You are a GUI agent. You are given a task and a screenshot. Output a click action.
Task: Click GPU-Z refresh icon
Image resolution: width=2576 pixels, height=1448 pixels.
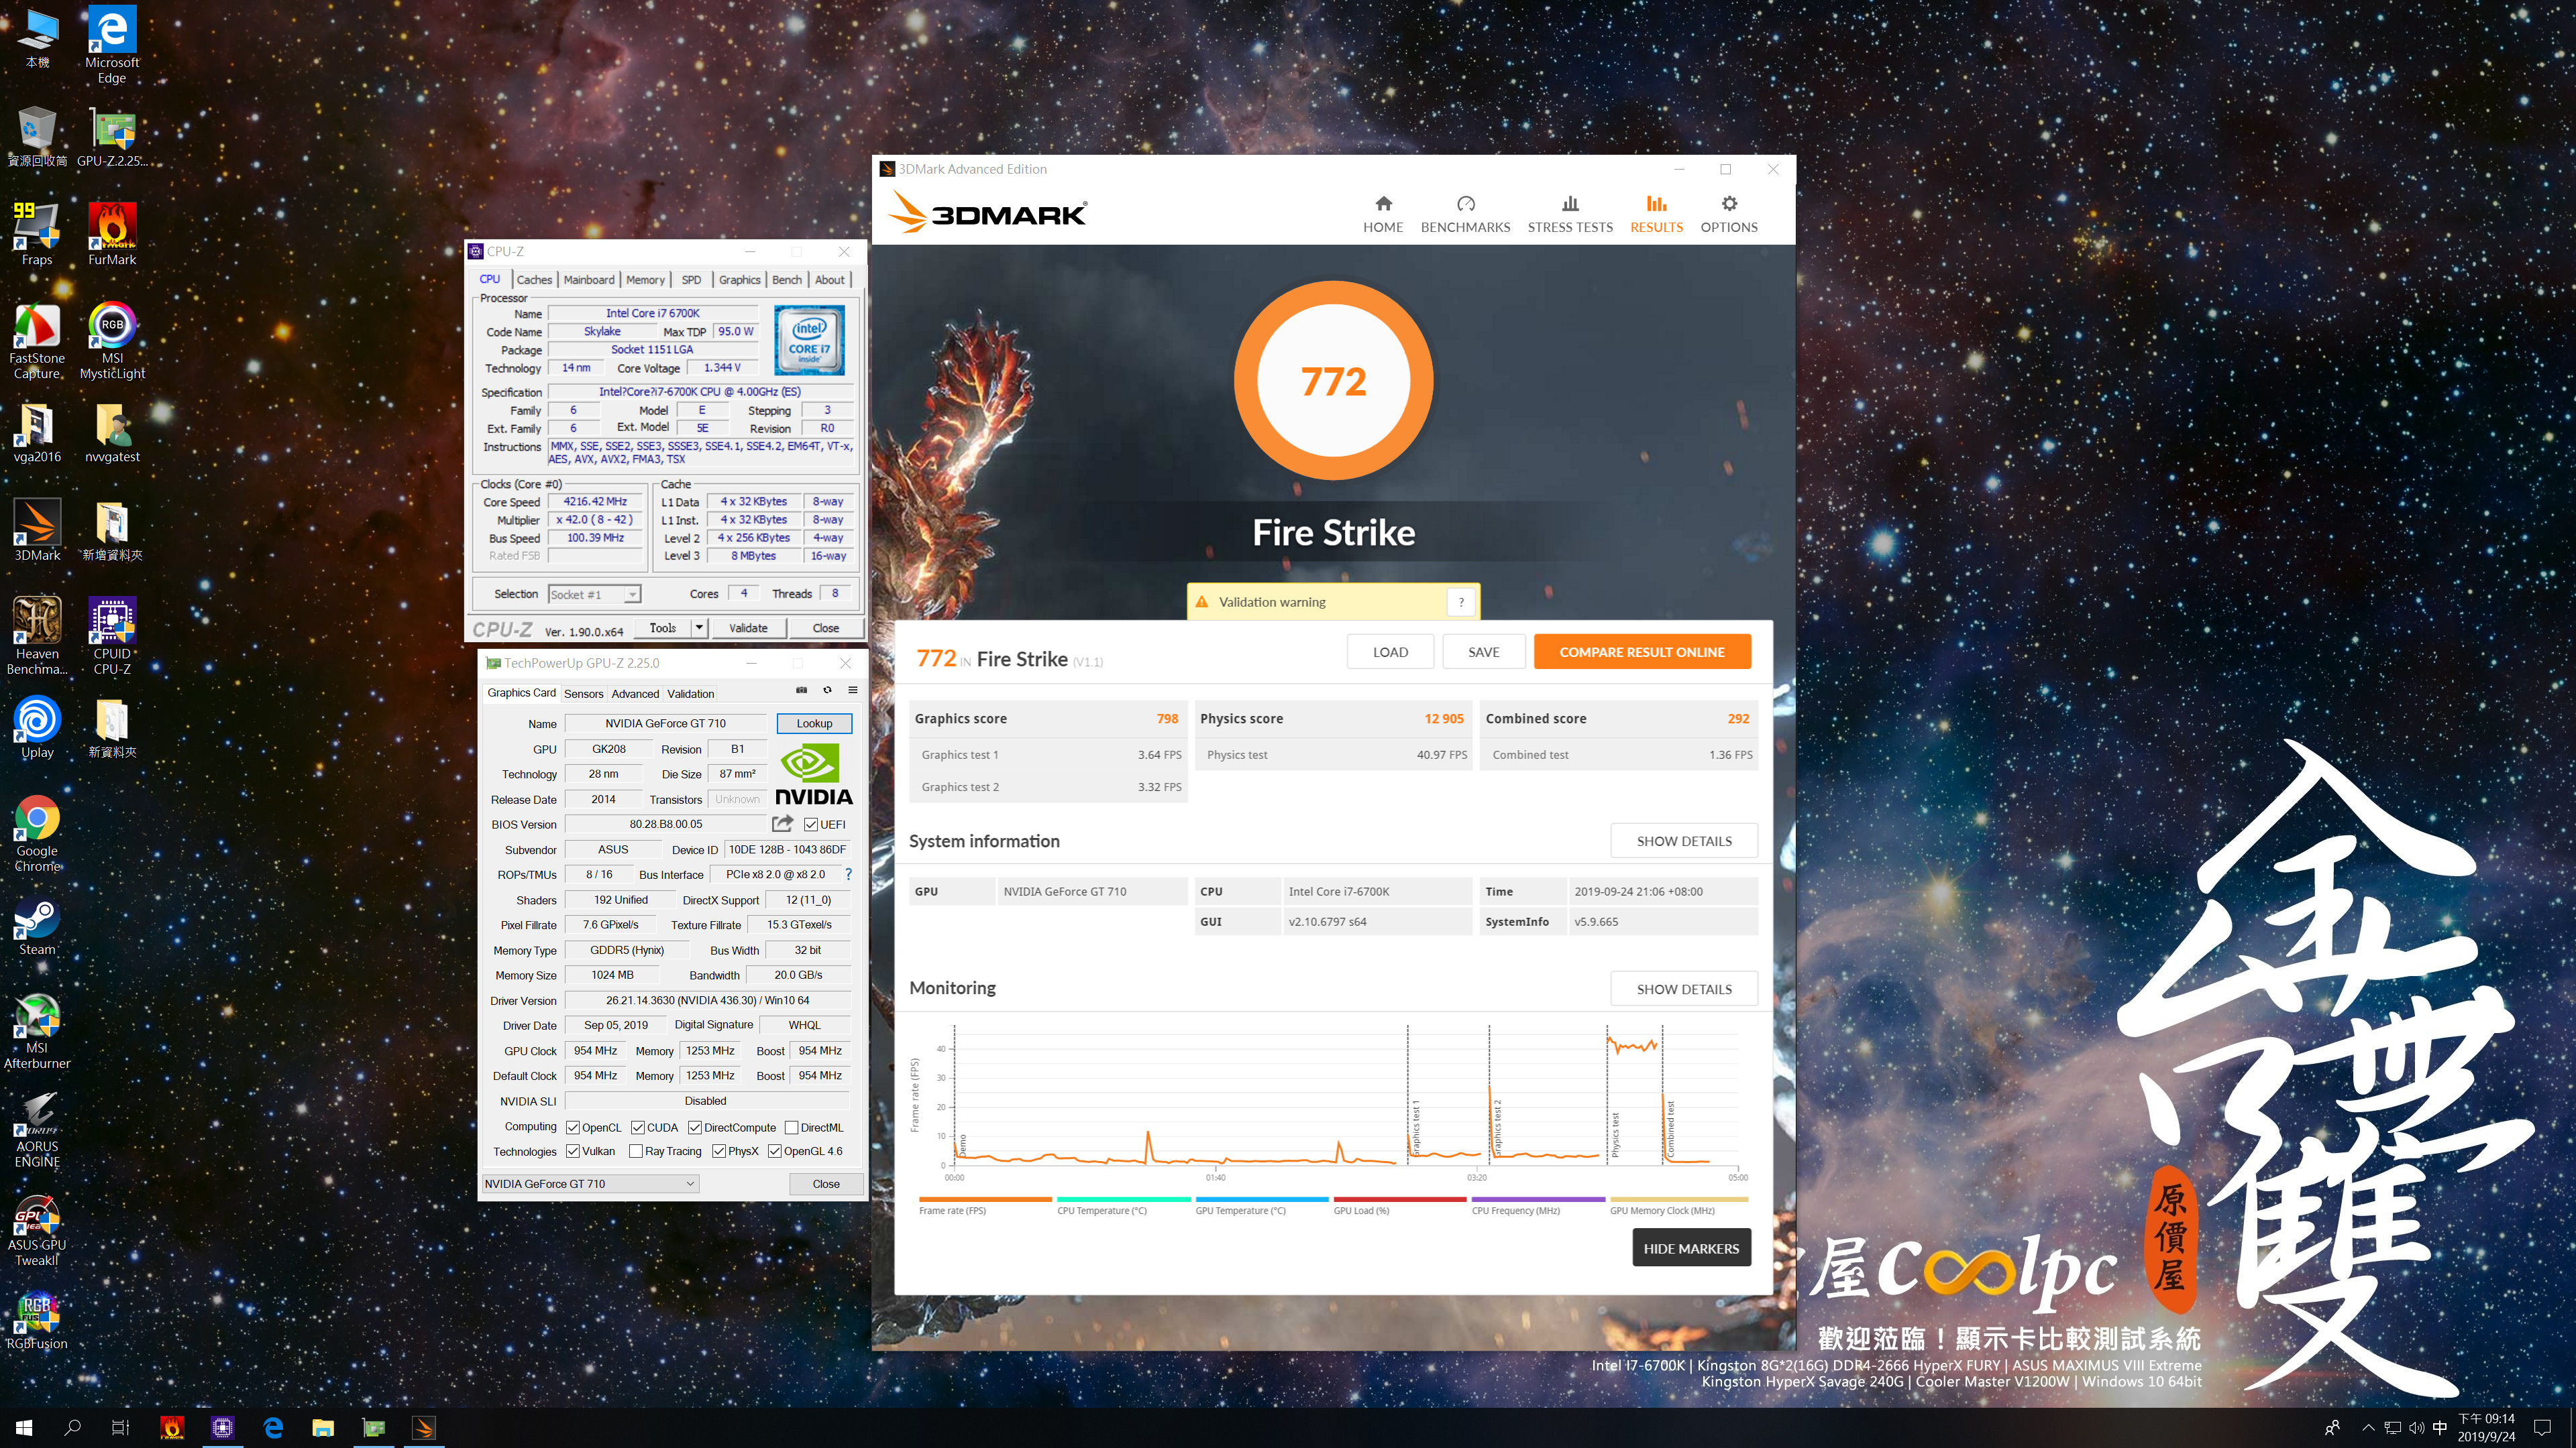click(x=827, y=690)
